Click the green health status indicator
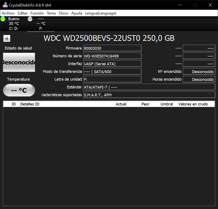Image resolution: width=218 pixels, height=209 pixels. (x=3, y=19)
